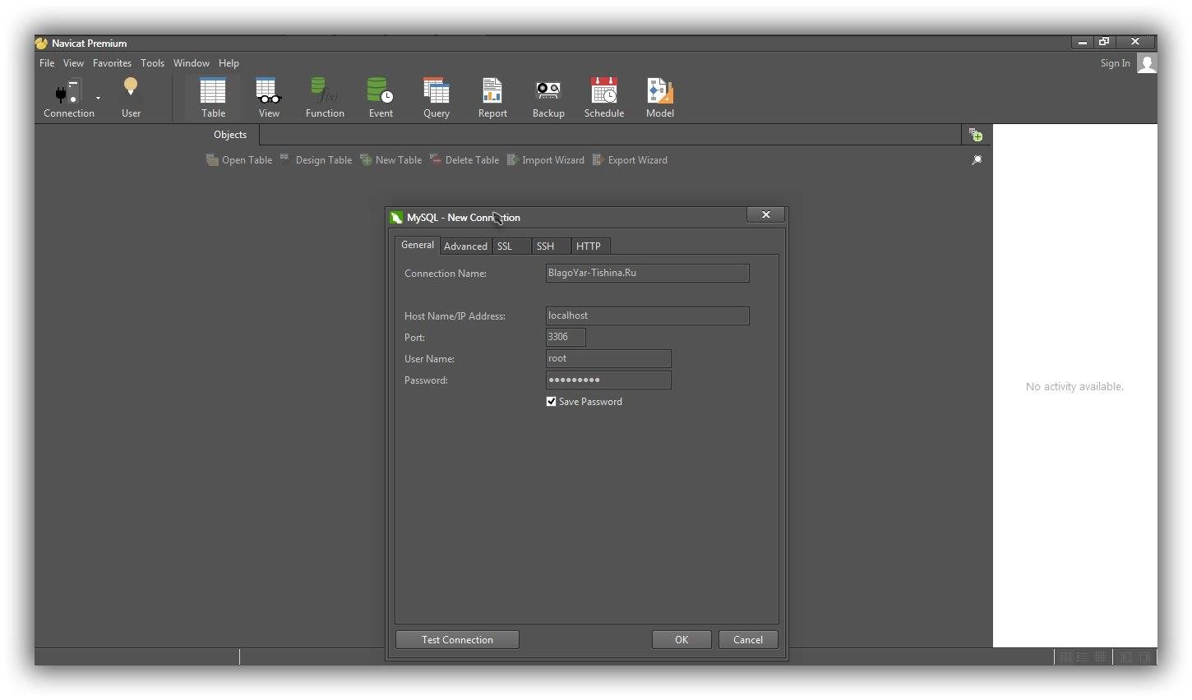Open the Function toolbar icon
Image resolution: width=1192 pixels, height=700 pixels.
click(325, 97)
